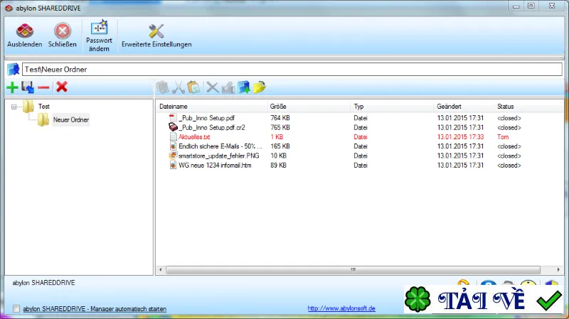Screen dimensions: 569x319
Task: Select the file WG neue 1234 infomail.htm
Action: [215, 165]
